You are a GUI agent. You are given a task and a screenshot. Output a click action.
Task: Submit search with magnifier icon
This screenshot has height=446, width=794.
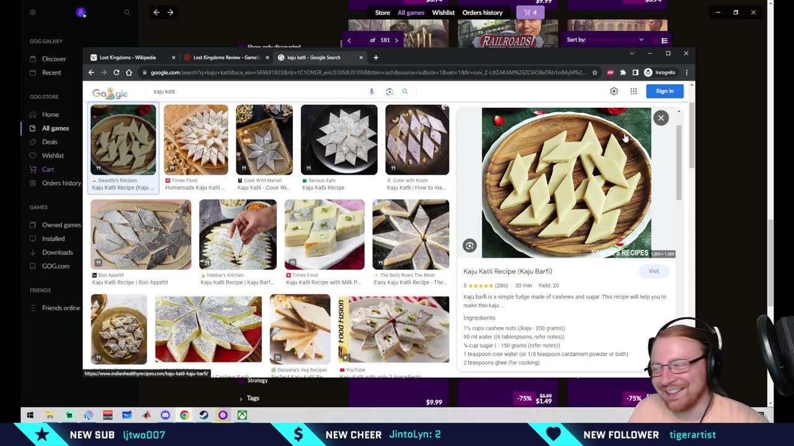[405, 92]
